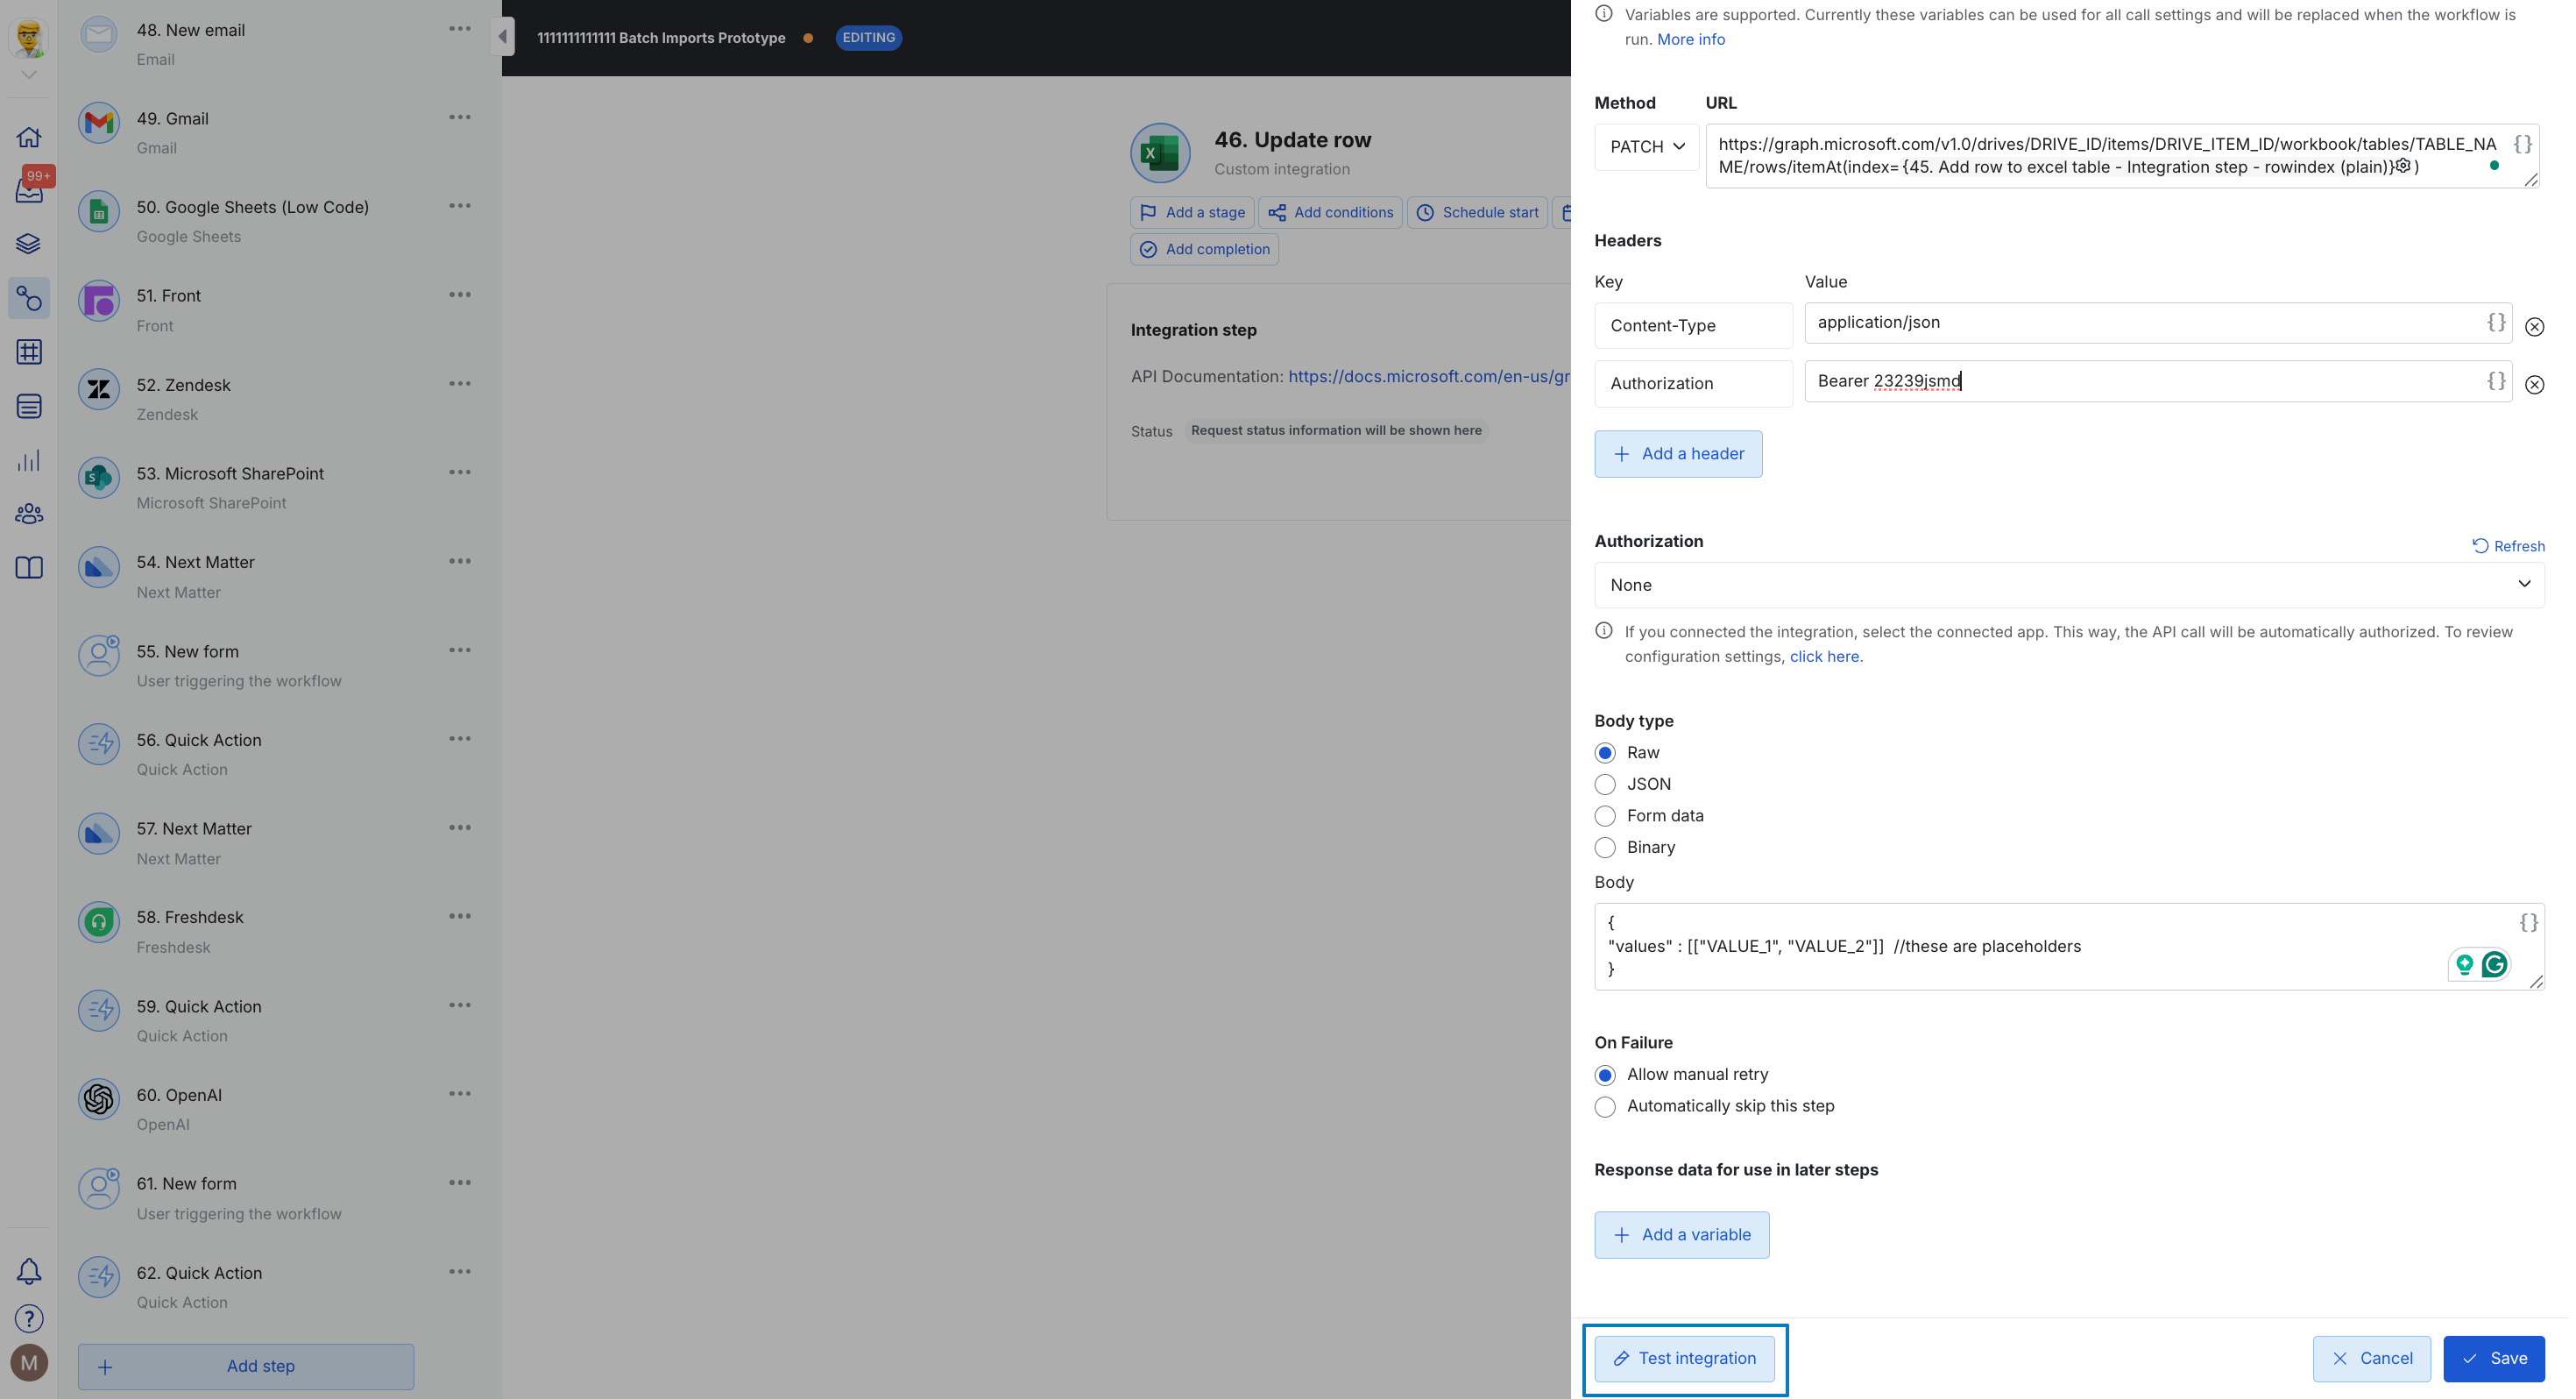This screenshot has height=1399, width=2576.
Task: Select JSON body type
Action: (x=1605, y=785)
